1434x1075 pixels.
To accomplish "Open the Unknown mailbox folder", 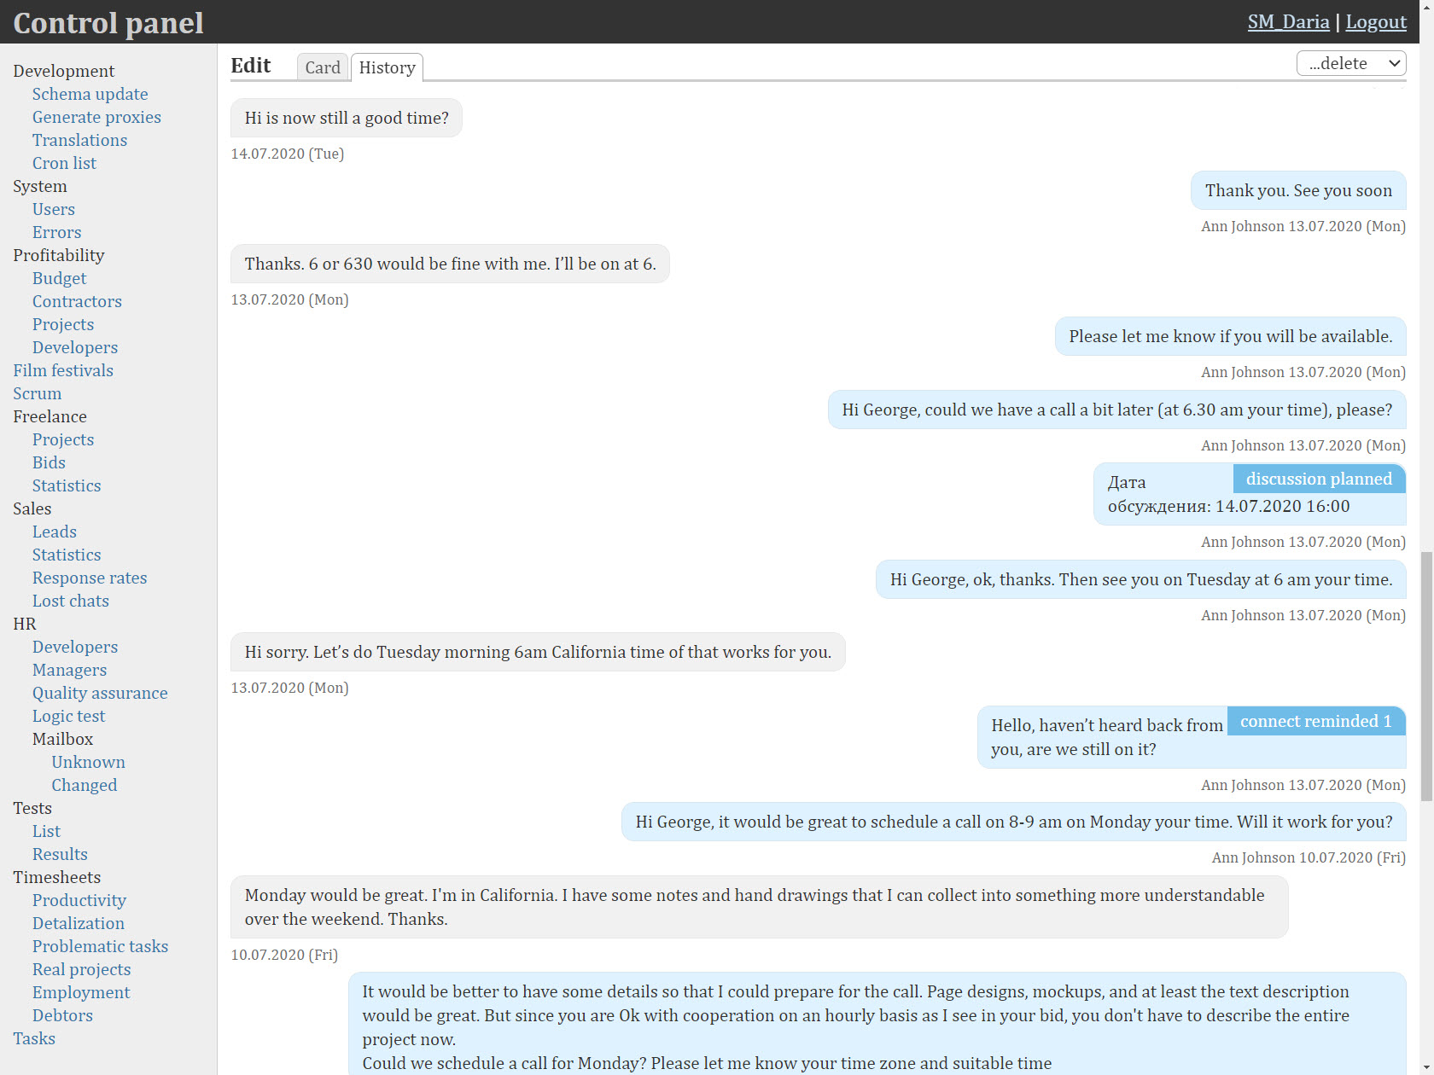I will point(88,762).
